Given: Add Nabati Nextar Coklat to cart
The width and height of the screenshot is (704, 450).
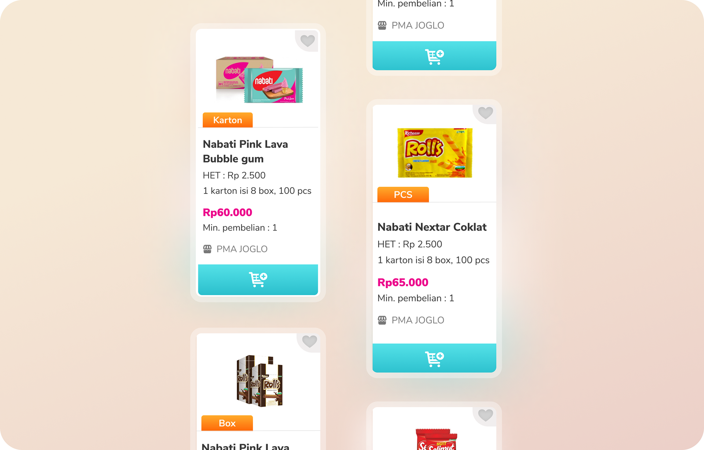Looking at the screenshot, I should tap(434, 358).
